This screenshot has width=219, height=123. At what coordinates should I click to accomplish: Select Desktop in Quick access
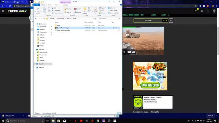point(42,29)
